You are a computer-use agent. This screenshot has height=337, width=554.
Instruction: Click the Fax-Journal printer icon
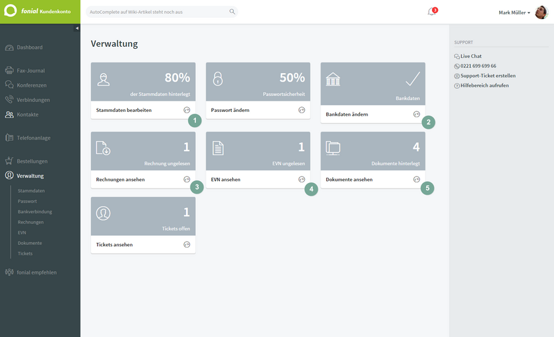(9, 70)
